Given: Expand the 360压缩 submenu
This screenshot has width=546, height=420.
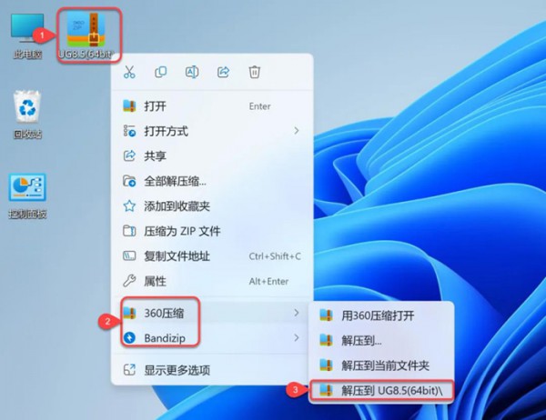Looking at the screenshot, I should (x=212, y=313).
